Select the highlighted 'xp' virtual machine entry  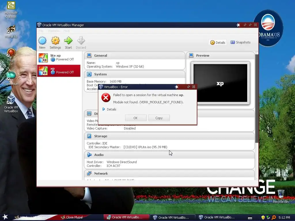click(x=59, y=71)
